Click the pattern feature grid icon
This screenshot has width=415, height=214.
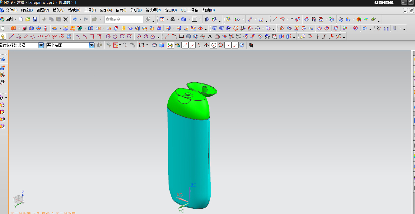(73, 28)
